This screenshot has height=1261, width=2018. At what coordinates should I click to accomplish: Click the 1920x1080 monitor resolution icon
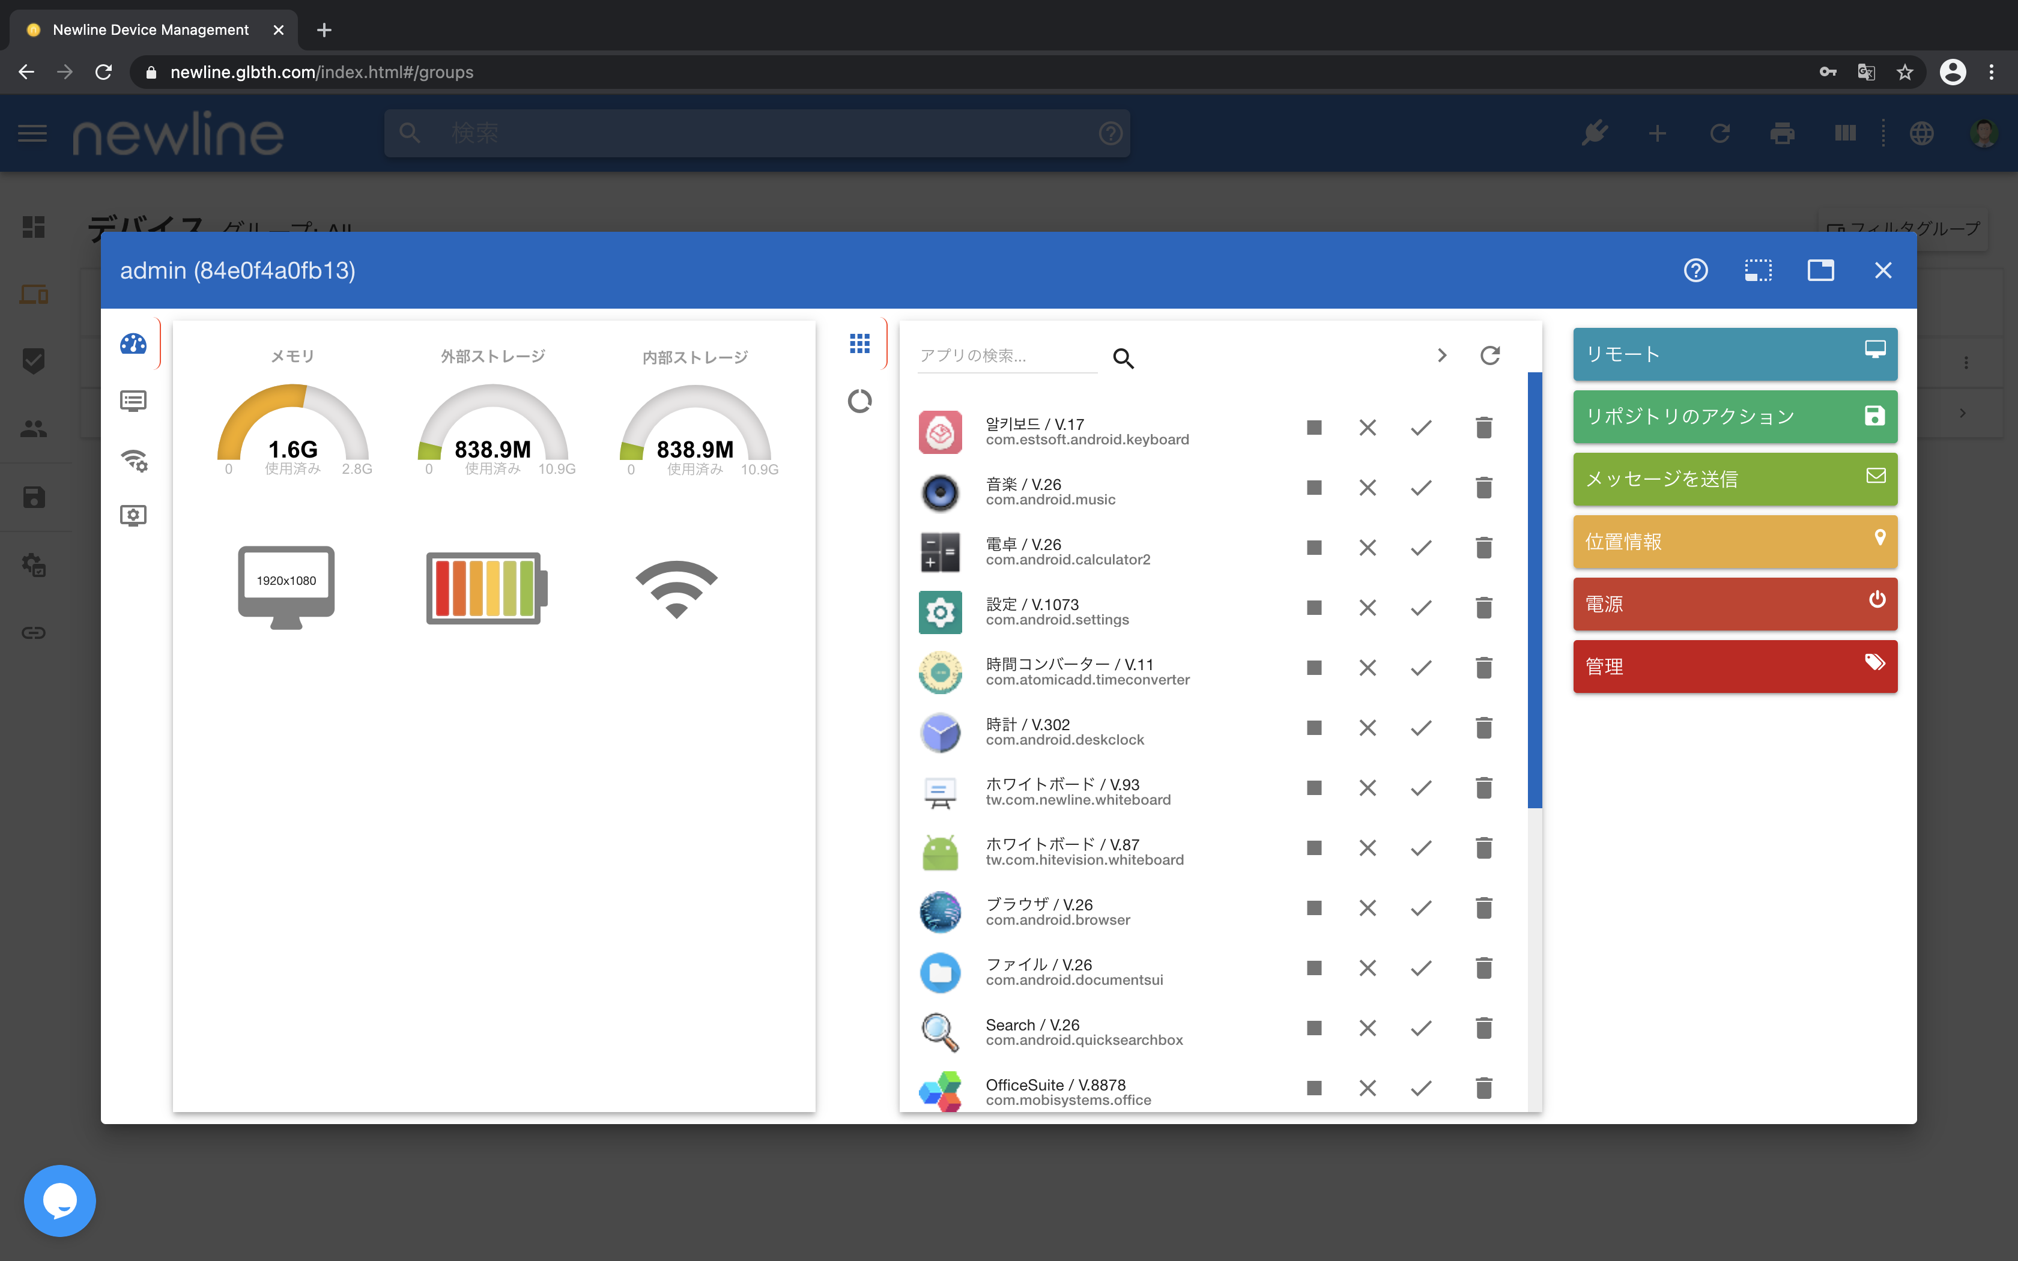point(286,587)
